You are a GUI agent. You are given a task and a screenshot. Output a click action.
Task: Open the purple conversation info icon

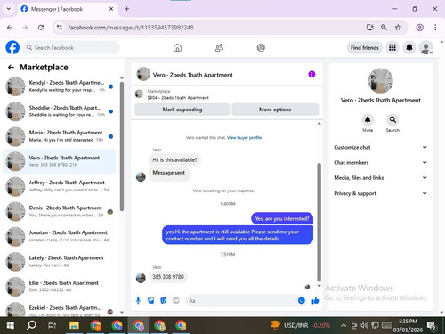tap(311, 74)
